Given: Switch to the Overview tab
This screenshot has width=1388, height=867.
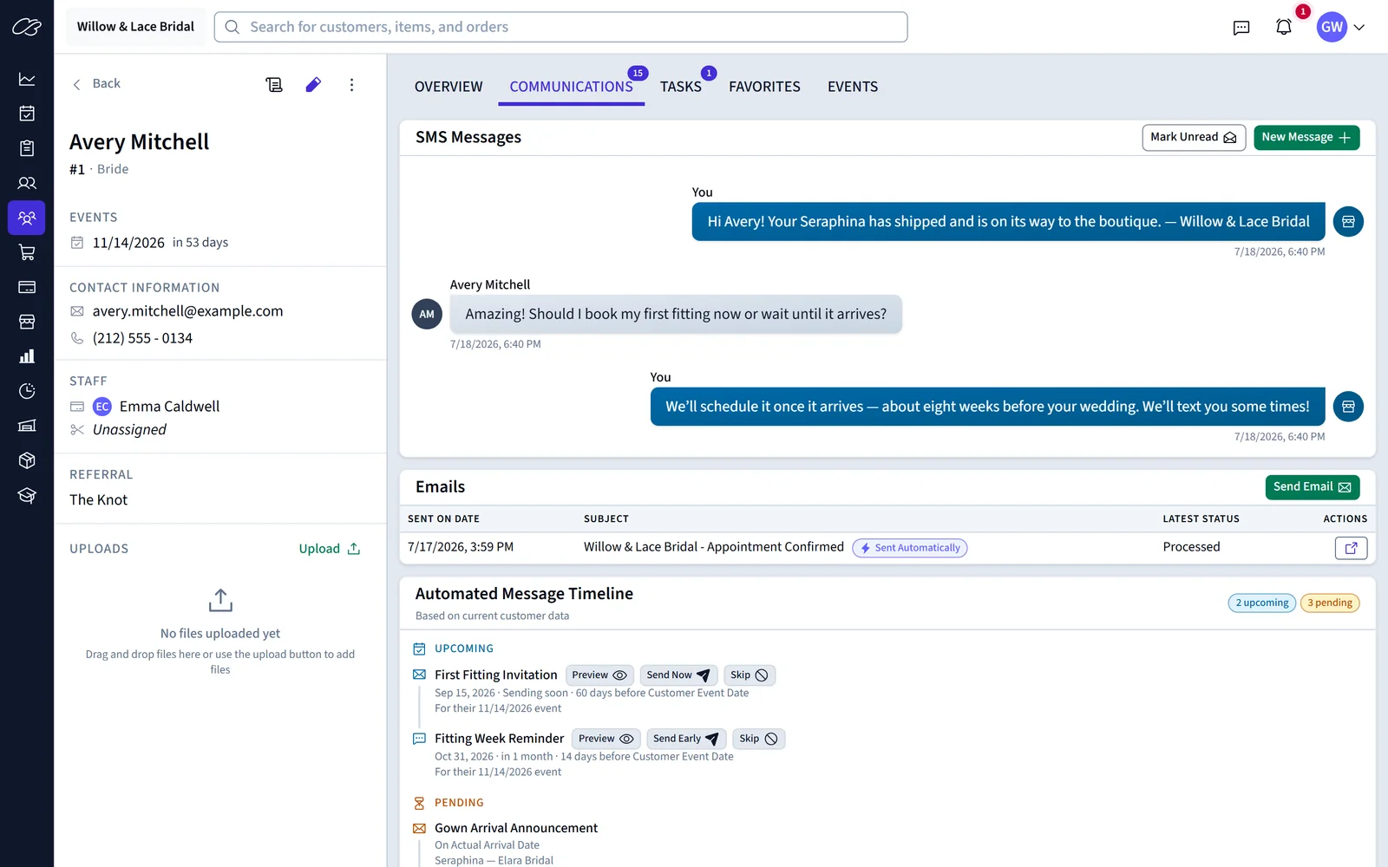Looking at the screenshot, I should click(448, 87).
